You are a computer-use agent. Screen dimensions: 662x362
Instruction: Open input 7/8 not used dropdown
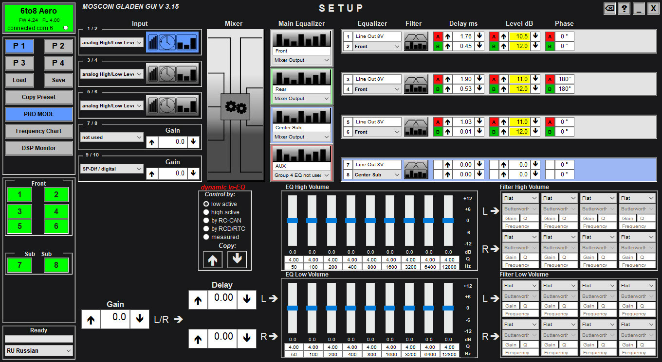[112, 138]
